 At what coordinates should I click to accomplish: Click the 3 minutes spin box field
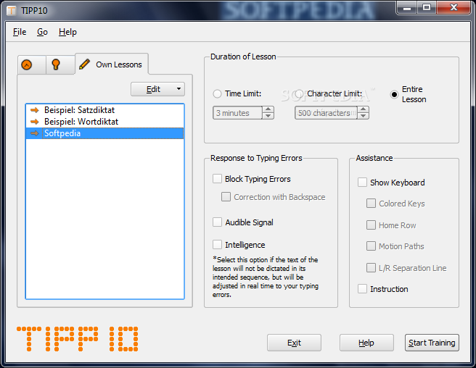click(237, 113)
